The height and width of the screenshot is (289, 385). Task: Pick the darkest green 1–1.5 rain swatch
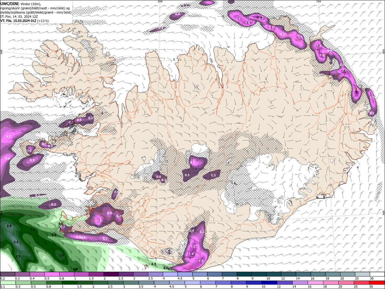[69, 283]
